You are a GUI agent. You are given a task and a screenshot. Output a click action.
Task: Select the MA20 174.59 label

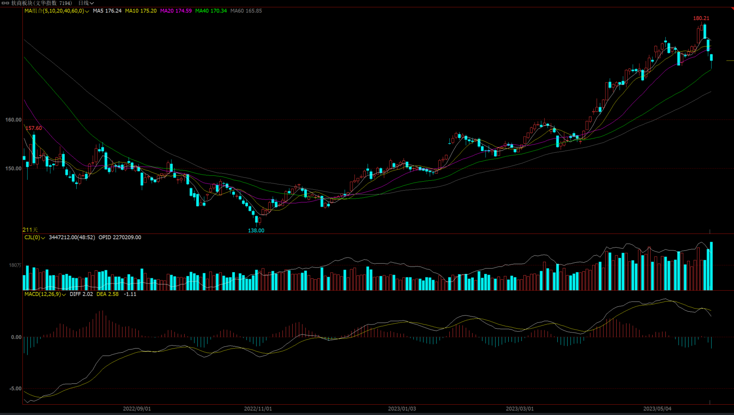click(176, 11)
